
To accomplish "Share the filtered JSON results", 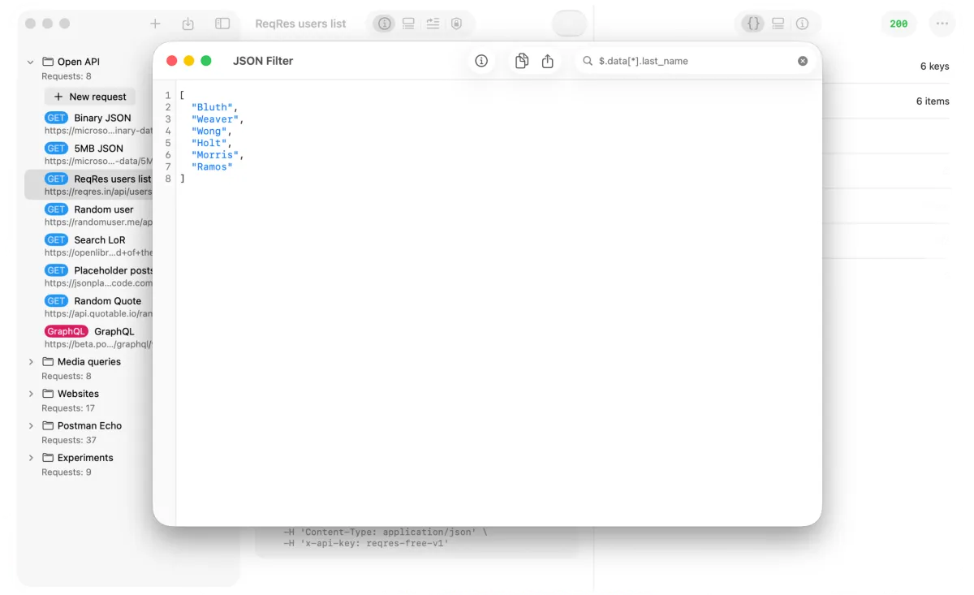I will tap(547, 61).
